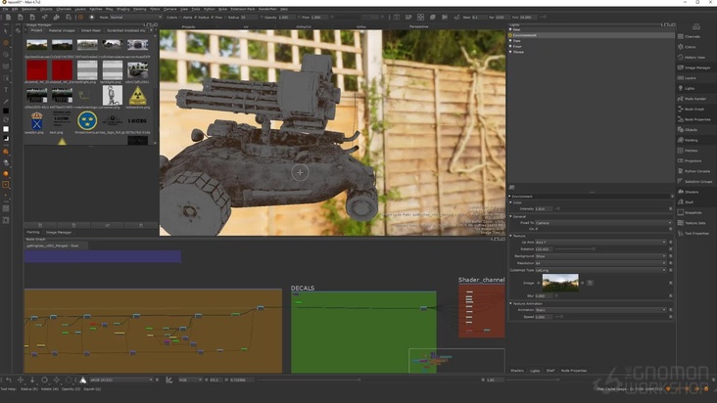
Task: Open the Shaders palette from the right sidebar list
Action: 691,192
